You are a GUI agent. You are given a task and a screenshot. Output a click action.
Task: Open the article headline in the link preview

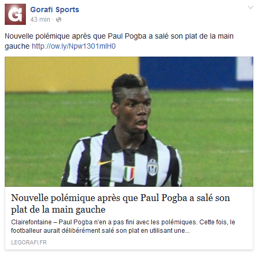click(121, 204)
